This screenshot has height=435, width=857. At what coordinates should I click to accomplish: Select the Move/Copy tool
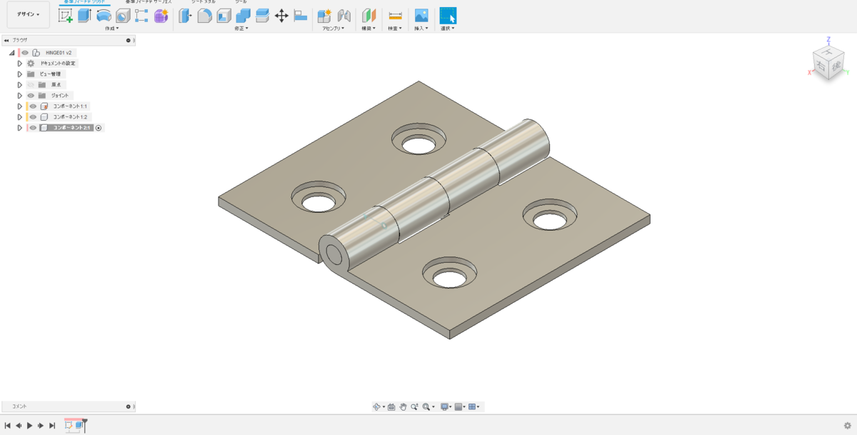(281, 16)
